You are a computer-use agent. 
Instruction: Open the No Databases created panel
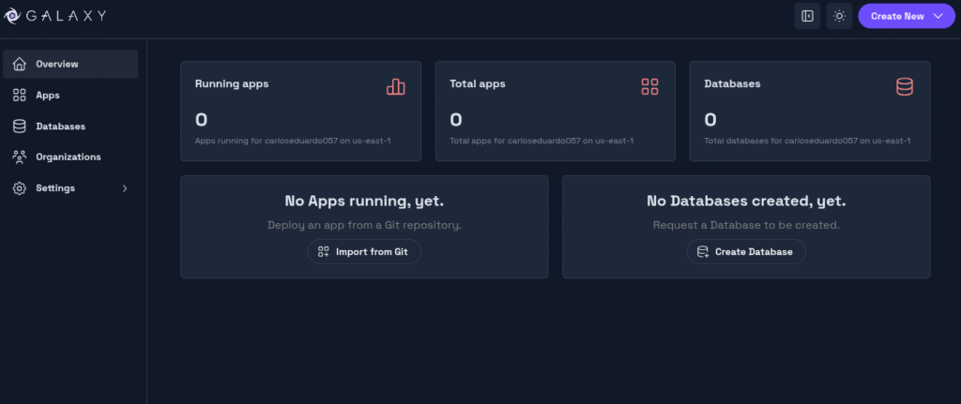[x=746, y=226]
